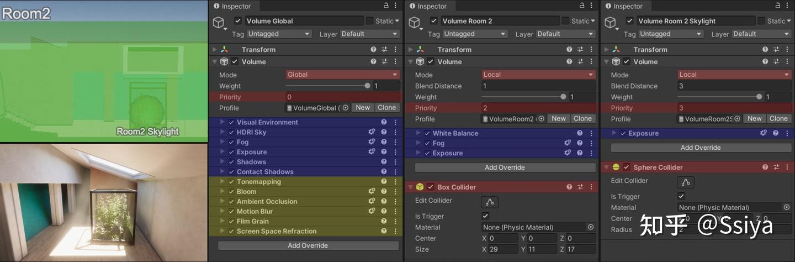Click Clone button next to VolumeRoom2 profile

pos(582,119)
